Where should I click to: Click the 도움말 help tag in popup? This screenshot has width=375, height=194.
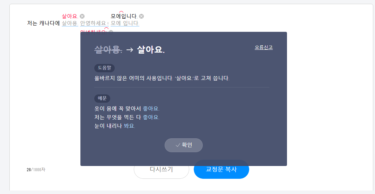pos(105,68)
